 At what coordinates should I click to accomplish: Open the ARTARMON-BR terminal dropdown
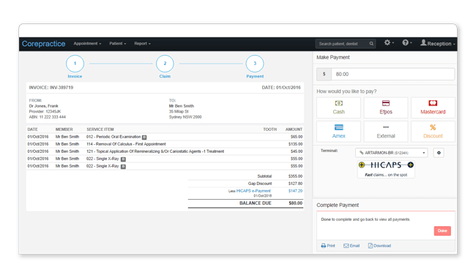click(391, 153)
